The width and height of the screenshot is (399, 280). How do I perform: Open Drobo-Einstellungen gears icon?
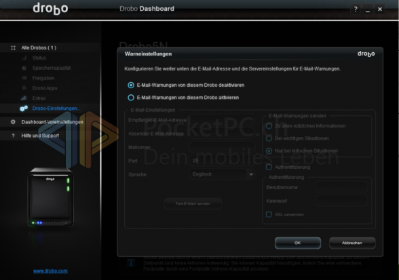[x=24, y=108]
